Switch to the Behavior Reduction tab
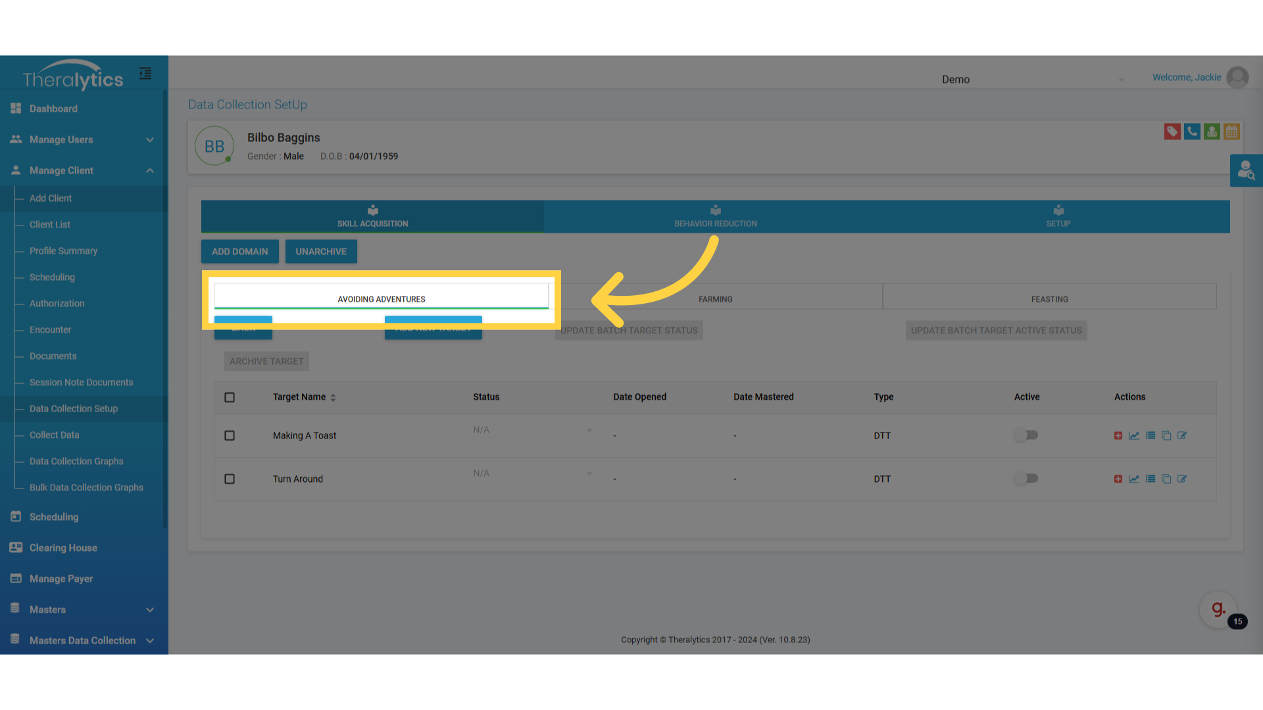Viewport: 1263px width, 710px height. [x=715, y=216]
